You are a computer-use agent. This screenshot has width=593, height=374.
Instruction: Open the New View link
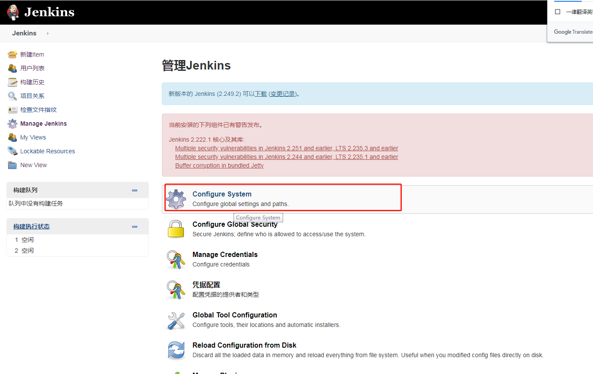point(34,165)
